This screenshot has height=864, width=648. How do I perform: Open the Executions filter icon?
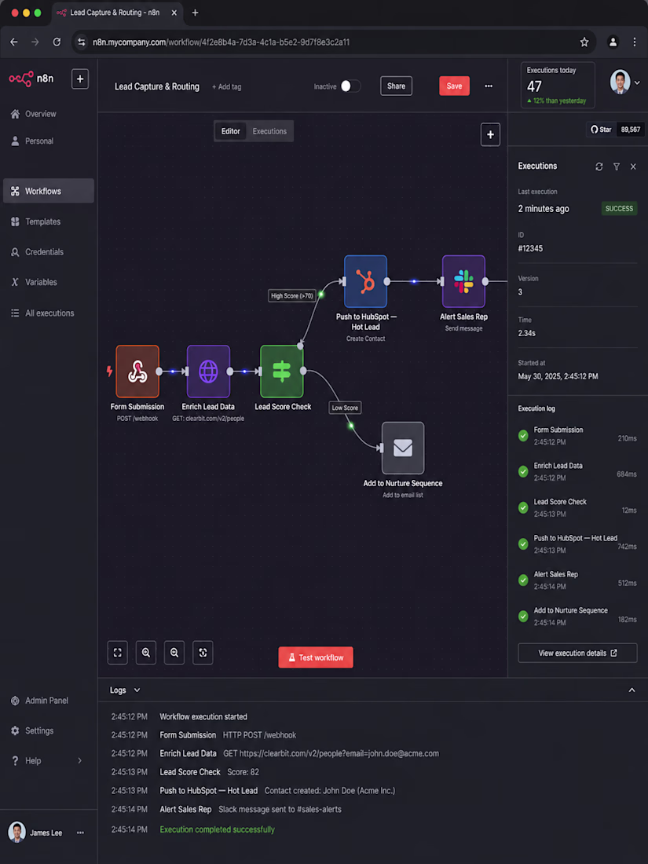617,167
